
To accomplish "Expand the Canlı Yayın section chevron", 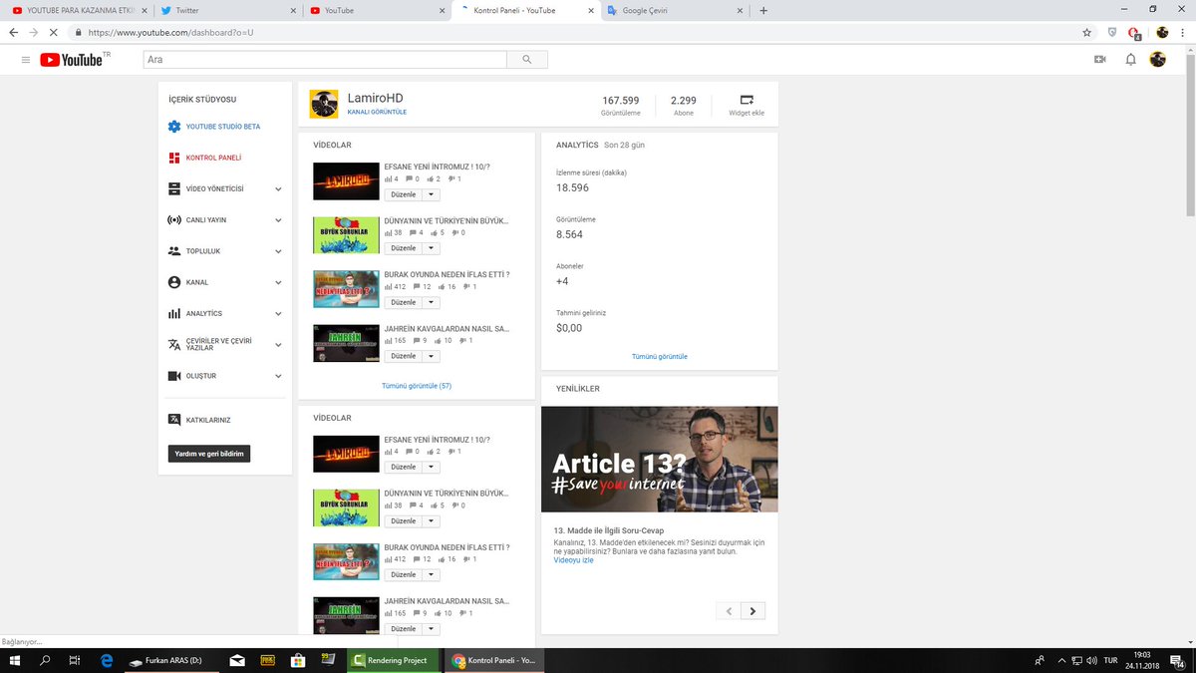I will click(x=278, y=220).
